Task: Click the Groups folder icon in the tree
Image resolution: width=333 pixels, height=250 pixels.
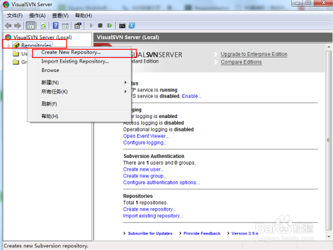Action: click(x=16, y=62)
